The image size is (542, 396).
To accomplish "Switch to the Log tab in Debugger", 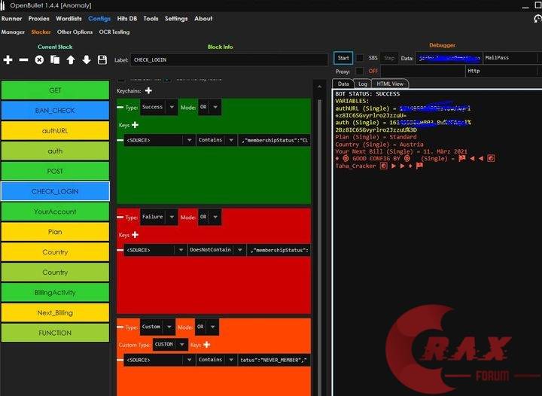I will (363, 84).
